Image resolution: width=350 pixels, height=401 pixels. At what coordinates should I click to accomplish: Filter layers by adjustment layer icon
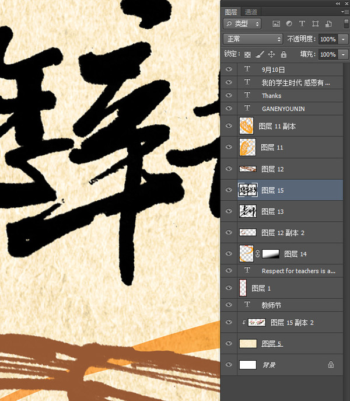289,23
